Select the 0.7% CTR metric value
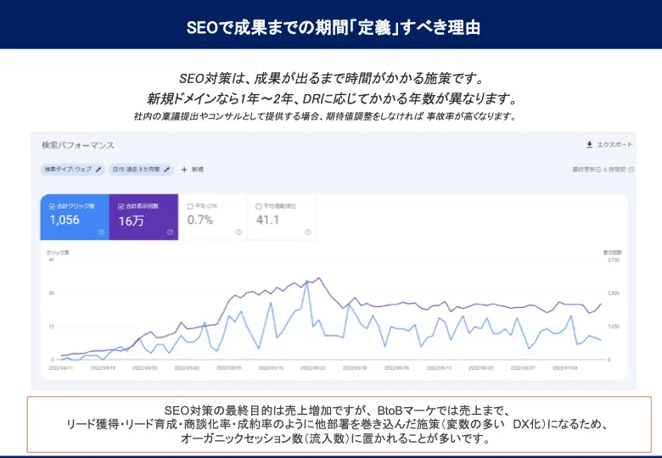Image resolution: width=662 pixels, height=458 pixels. (200, 220)
